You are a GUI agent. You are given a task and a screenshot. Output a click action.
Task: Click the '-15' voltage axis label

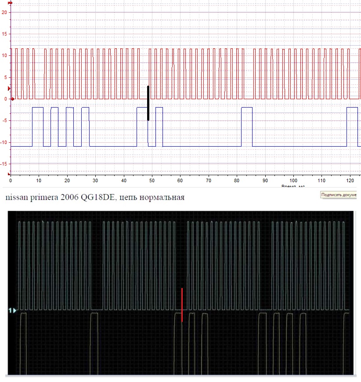point(4,164)
